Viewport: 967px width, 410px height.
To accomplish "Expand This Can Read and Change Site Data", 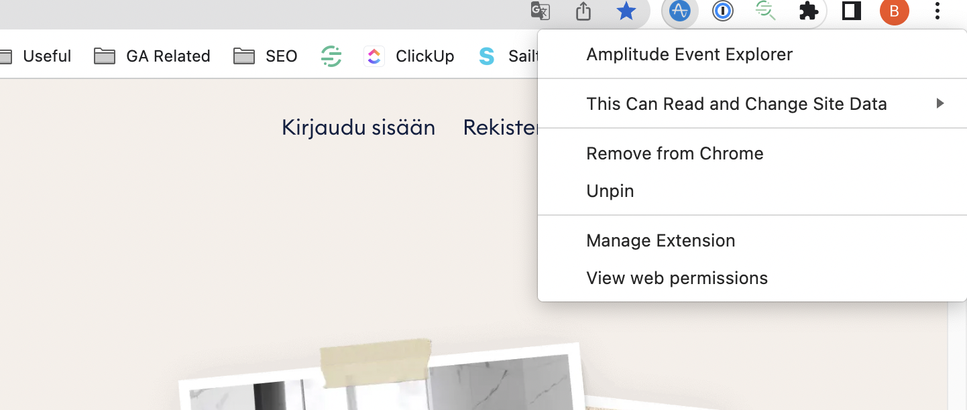I will (752, 104).
